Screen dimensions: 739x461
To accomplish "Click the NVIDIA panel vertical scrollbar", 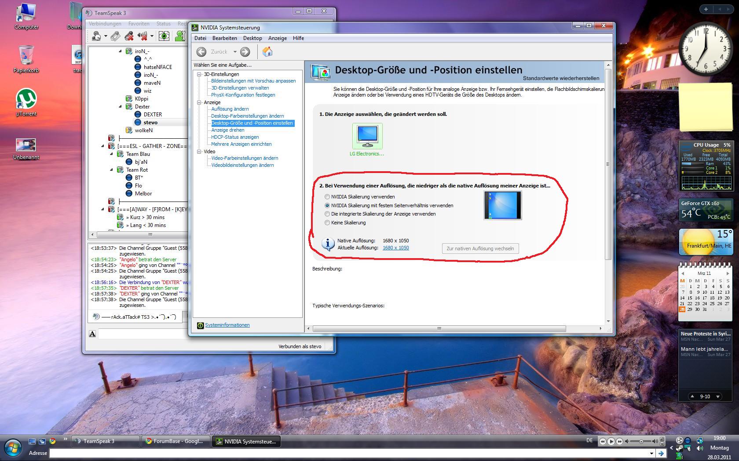I will pyautogui.click(x=608, y=164).
